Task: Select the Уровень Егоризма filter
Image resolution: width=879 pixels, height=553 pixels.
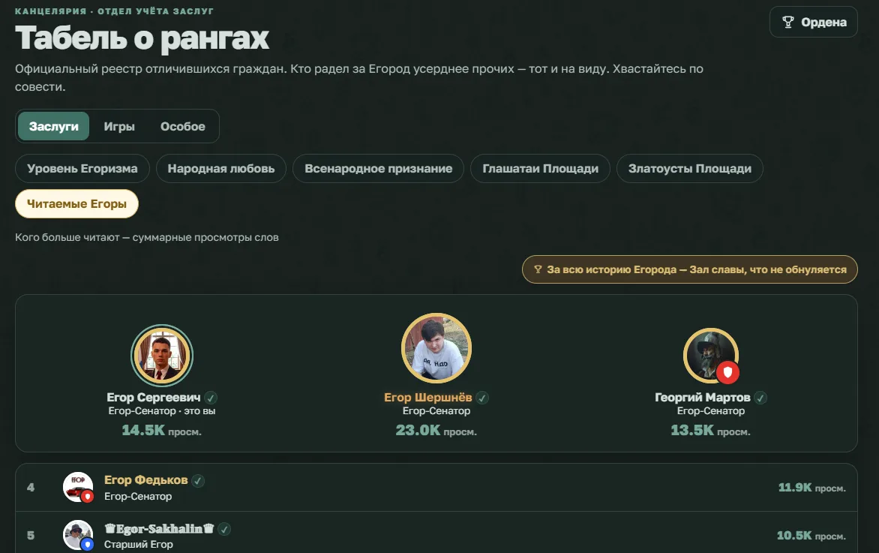Action: click(82, 168)
